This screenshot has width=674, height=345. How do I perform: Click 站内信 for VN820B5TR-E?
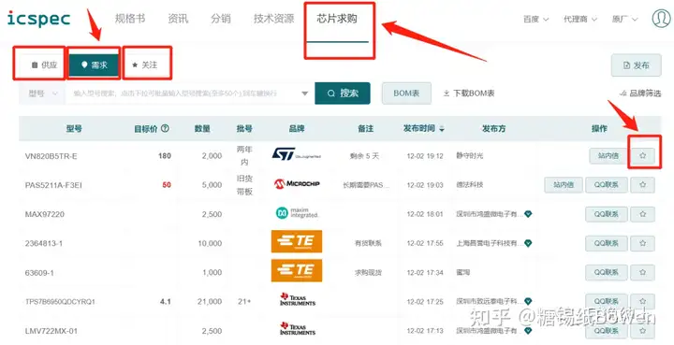click(x=608, y=156)
